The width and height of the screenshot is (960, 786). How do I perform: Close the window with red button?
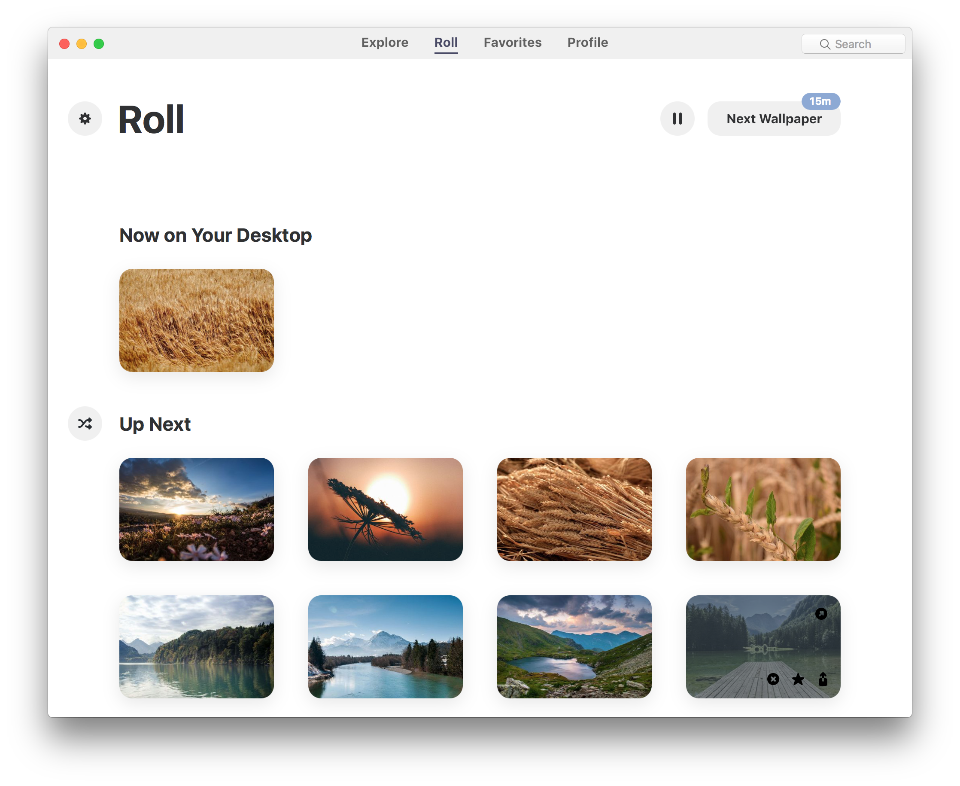pyautogui.click(x=64, y=44)
